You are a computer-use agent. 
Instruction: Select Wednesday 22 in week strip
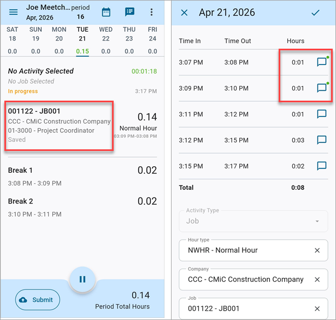click(x=105, y=40)
